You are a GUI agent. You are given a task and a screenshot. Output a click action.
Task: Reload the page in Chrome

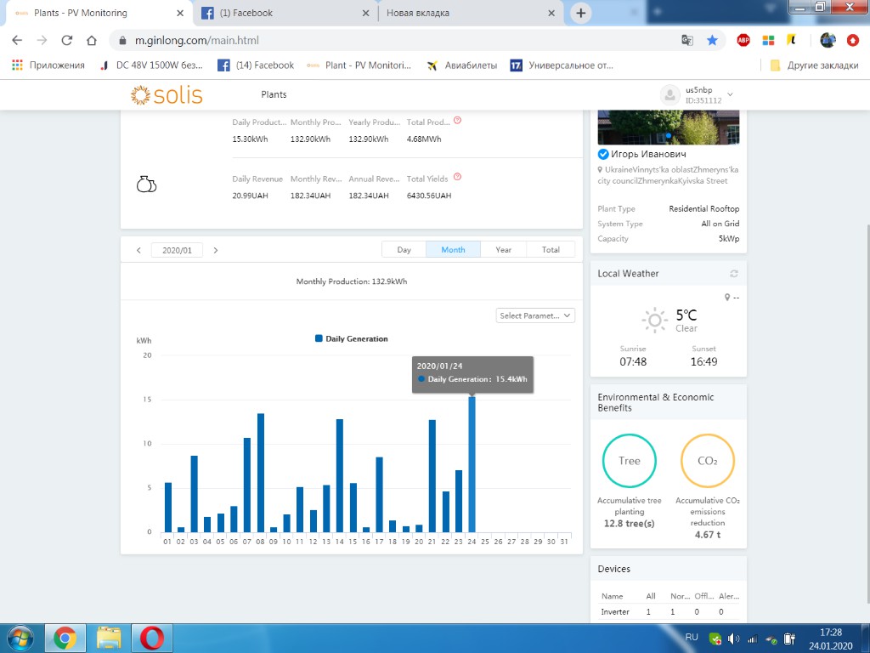66,40
